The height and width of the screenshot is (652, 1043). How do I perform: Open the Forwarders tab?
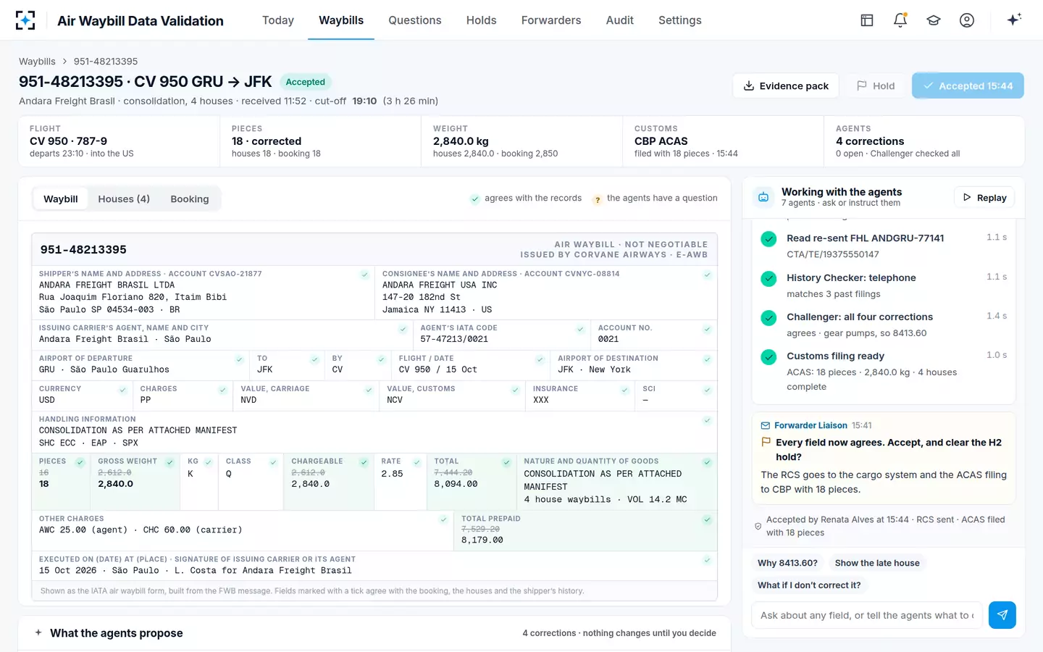coord(551,20)
